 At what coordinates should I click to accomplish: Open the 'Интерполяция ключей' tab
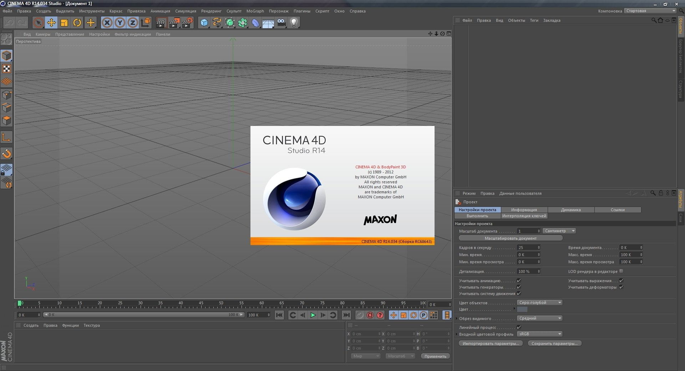(x=524, y=216)
